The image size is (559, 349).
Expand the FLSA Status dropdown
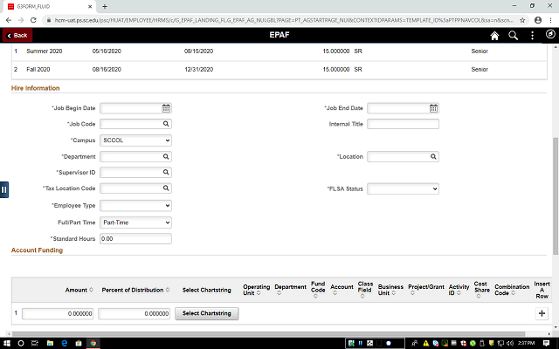tap(403, 188)
